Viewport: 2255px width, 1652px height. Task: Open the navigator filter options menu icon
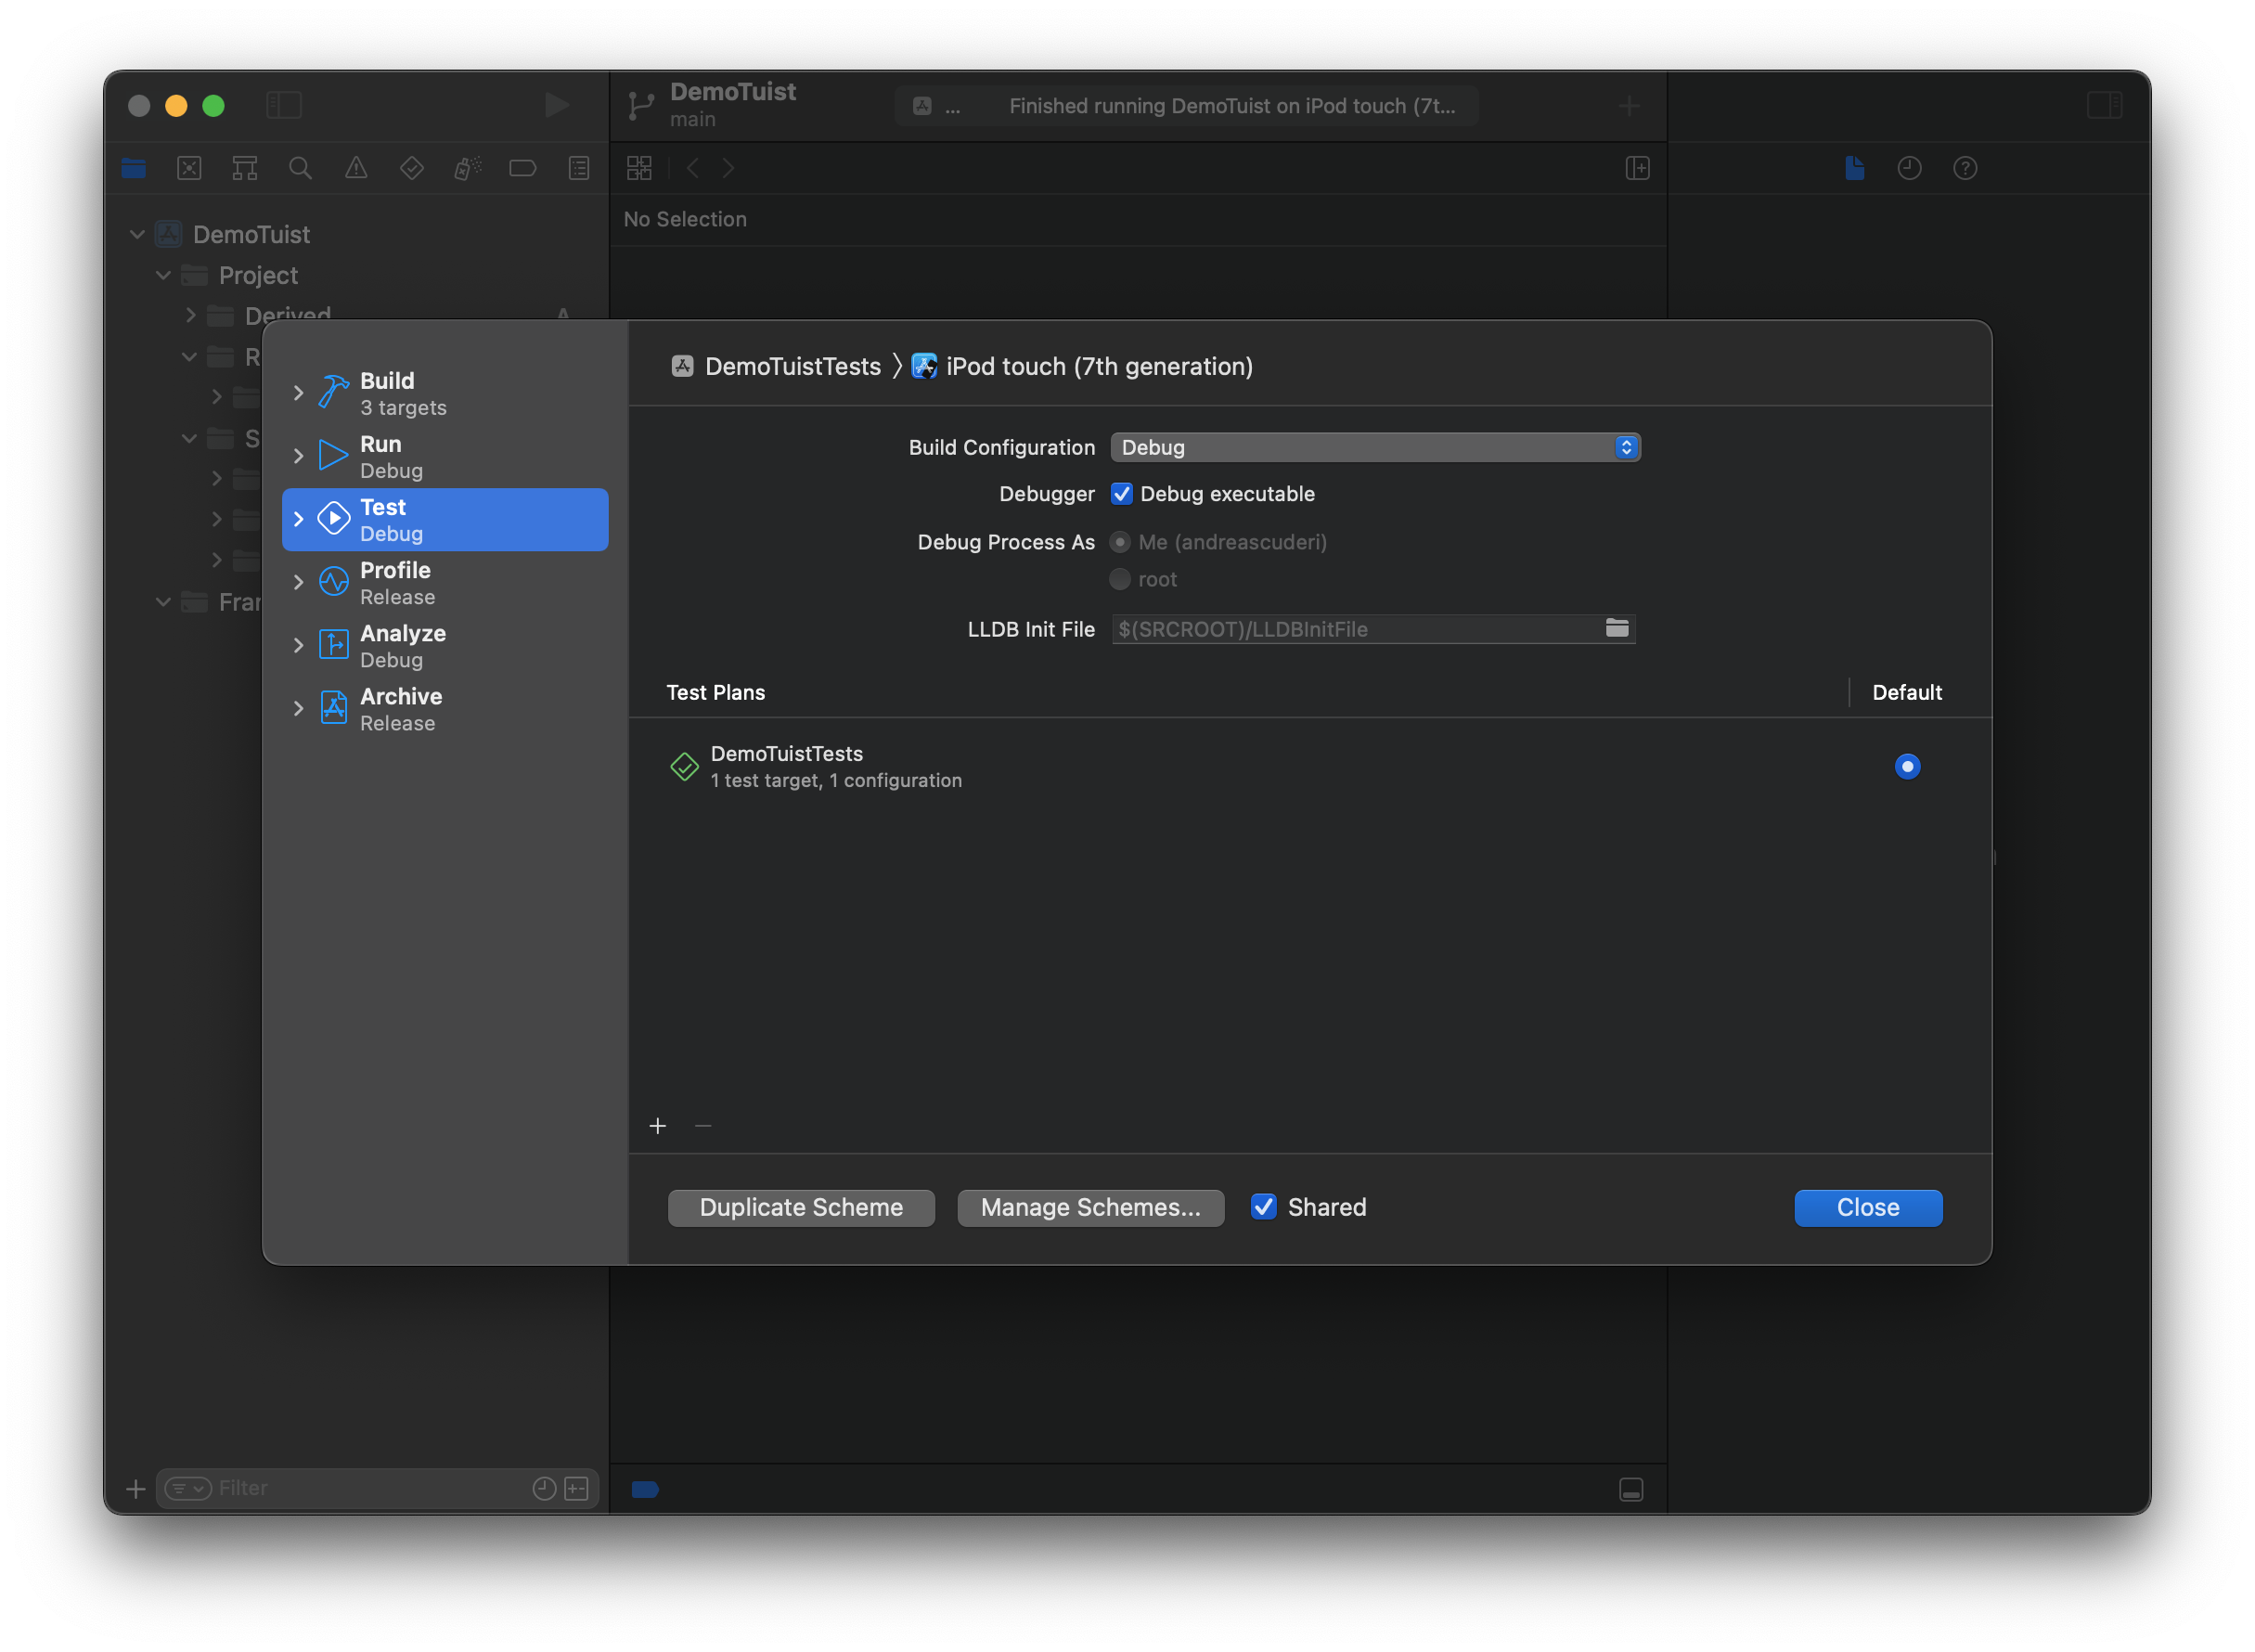187,1488
